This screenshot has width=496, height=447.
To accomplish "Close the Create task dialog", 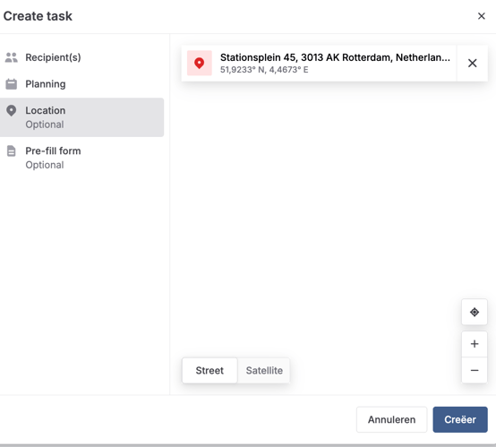I will coord(482,16).
